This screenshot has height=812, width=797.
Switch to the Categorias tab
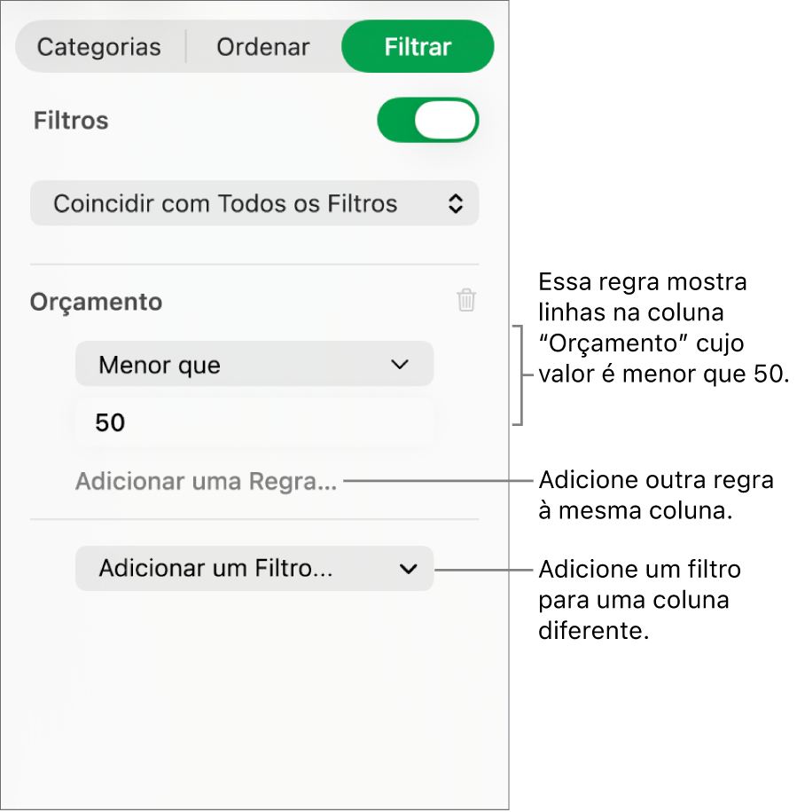(98, 46)
